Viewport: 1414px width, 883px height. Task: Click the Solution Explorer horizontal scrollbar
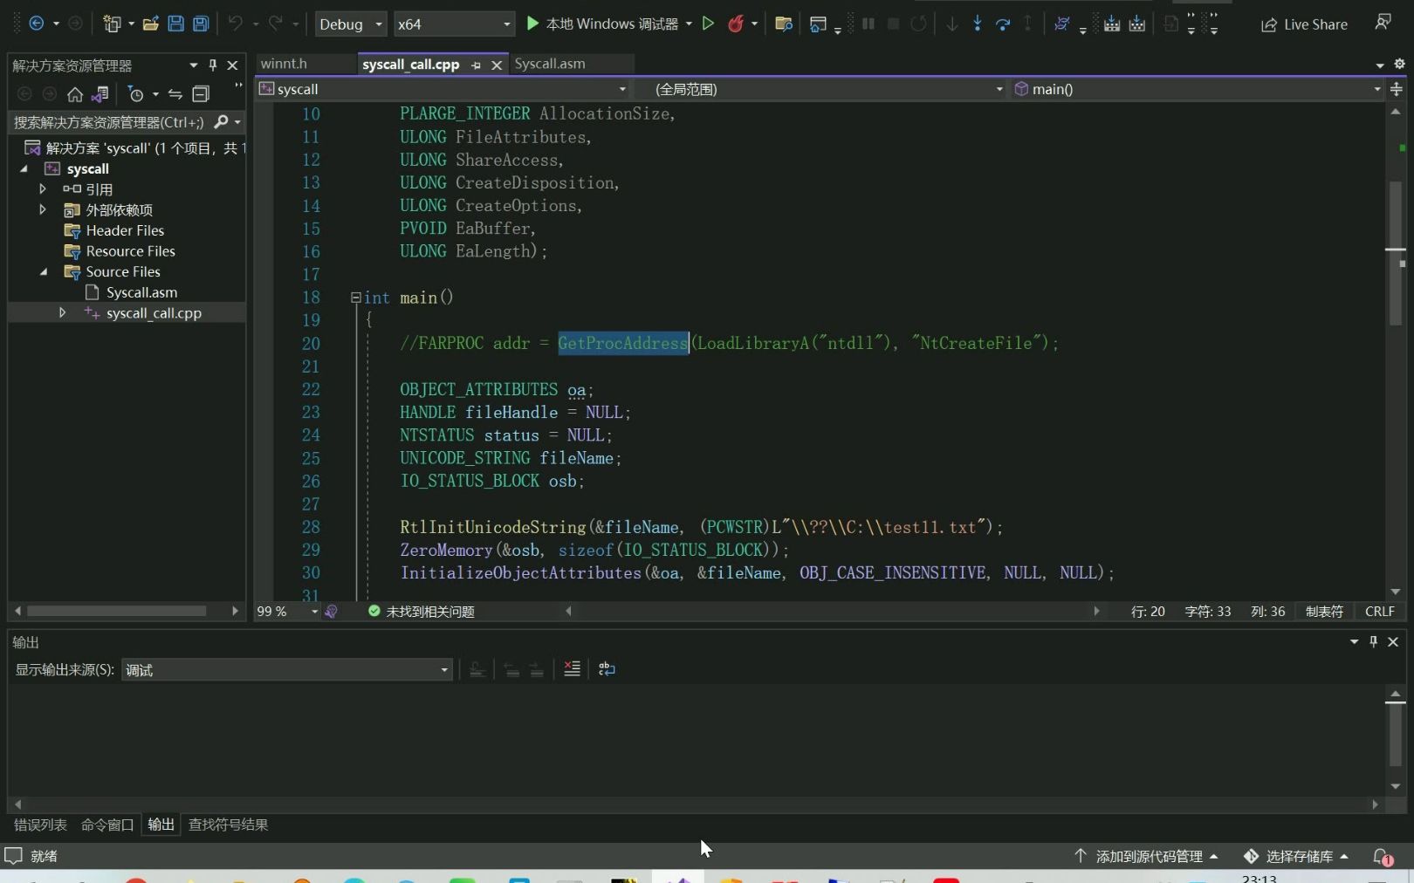tap(117, 611)
